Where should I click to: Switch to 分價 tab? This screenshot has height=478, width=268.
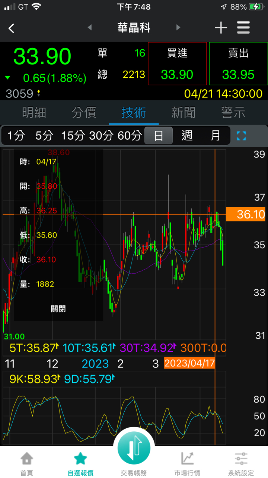84,112
